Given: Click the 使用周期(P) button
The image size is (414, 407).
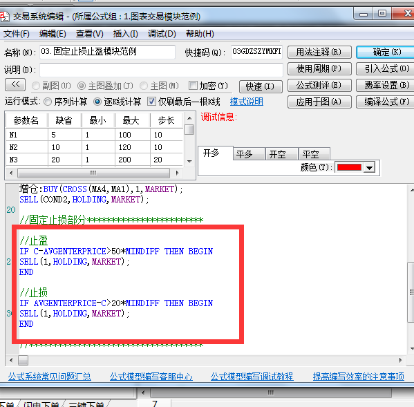Looking at the screenshot, I should coord(319,68).
